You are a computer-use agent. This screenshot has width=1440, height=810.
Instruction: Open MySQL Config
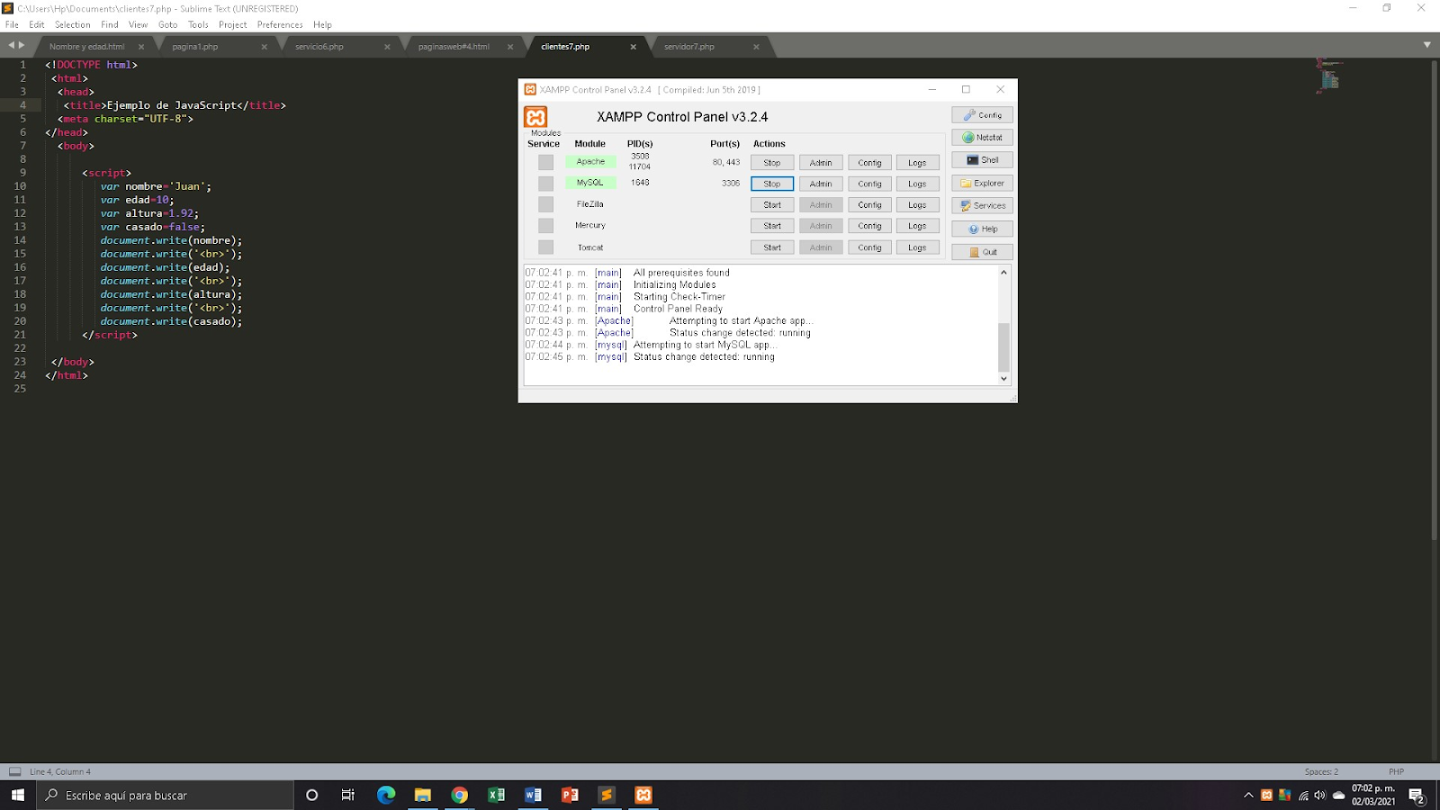[869, 184]
